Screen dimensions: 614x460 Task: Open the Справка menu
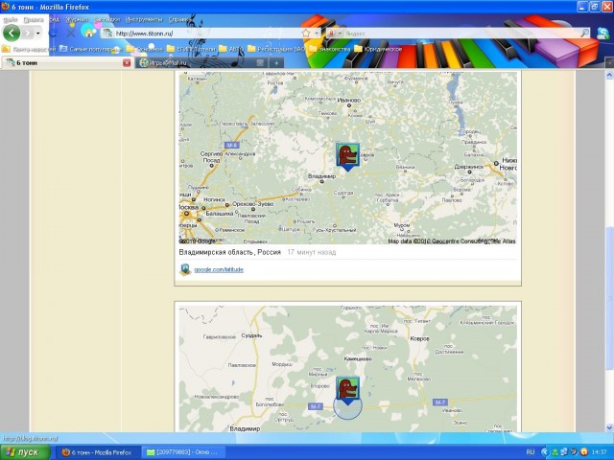[x=178, y=19]
